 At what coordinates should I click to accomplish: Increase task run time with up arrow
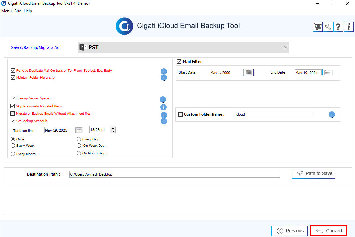tap(113, 128)
